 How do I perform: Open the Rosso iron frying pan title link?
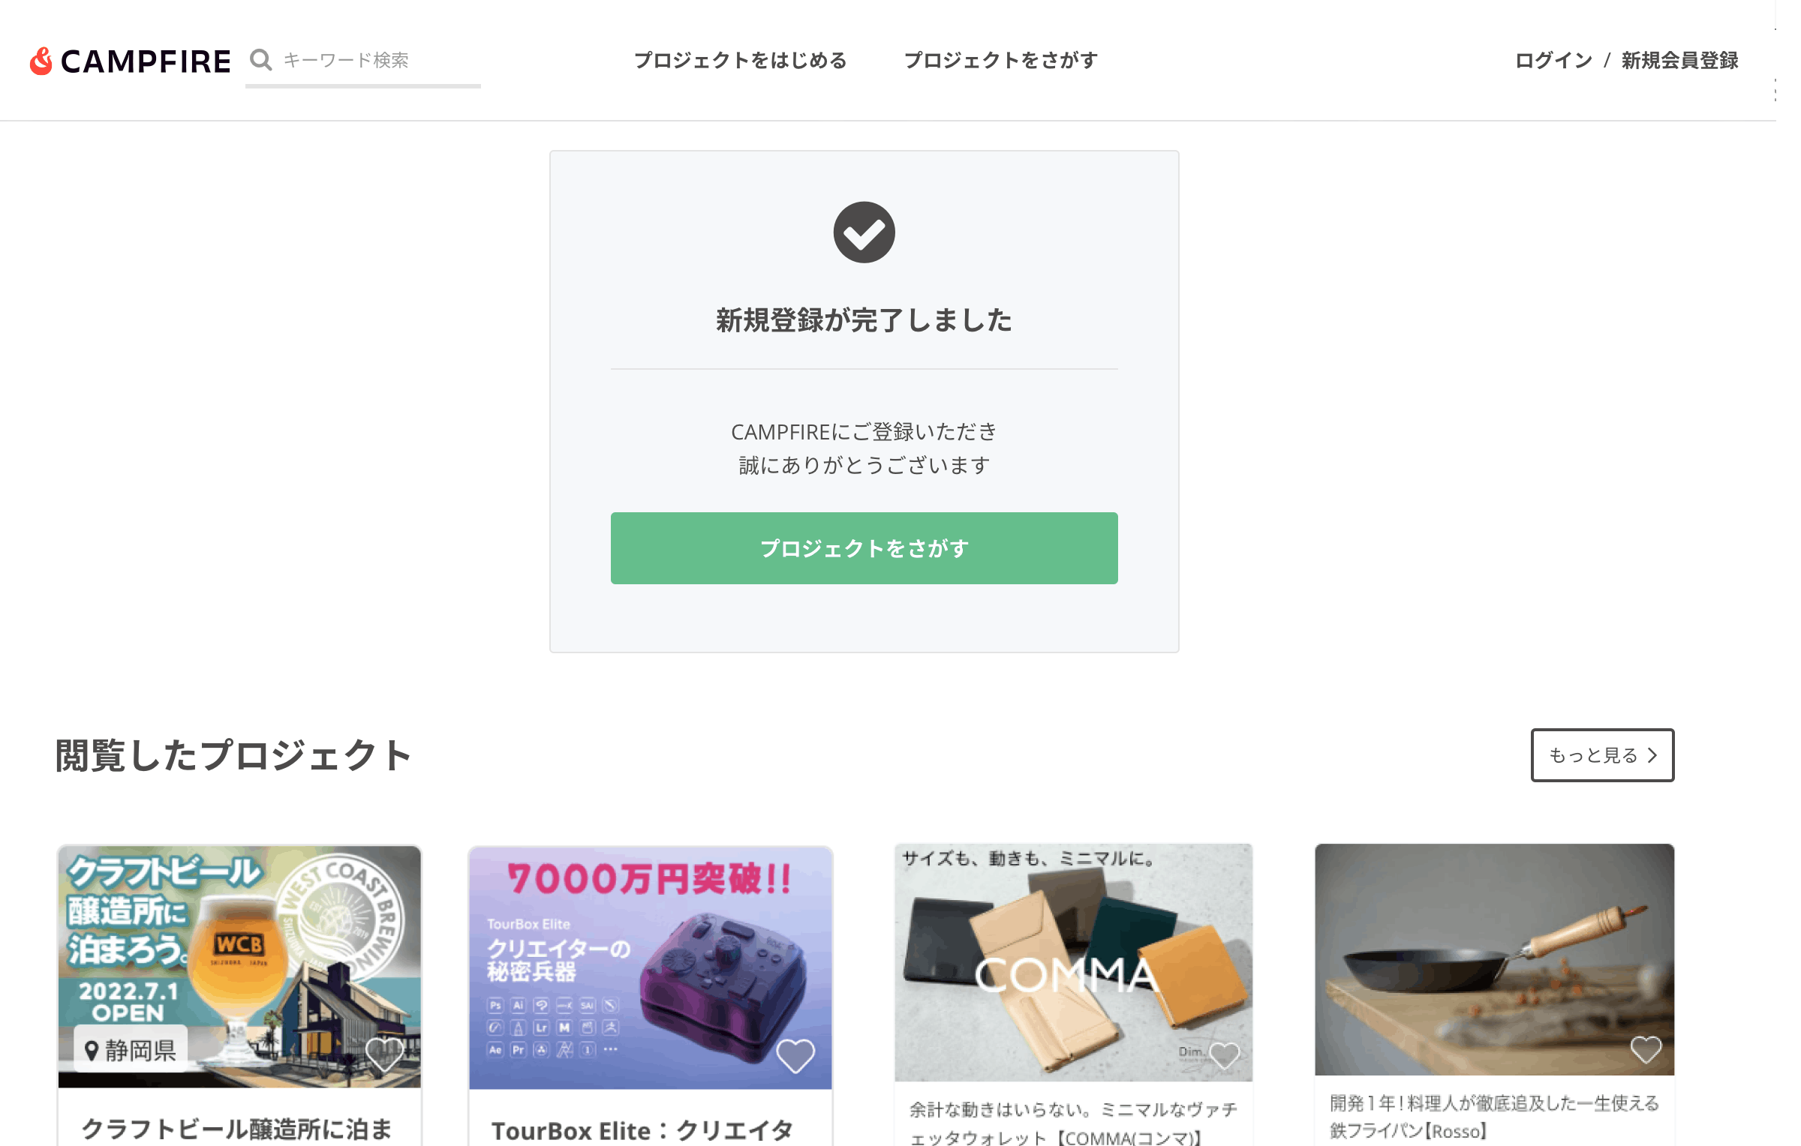pos(1493,1117)
